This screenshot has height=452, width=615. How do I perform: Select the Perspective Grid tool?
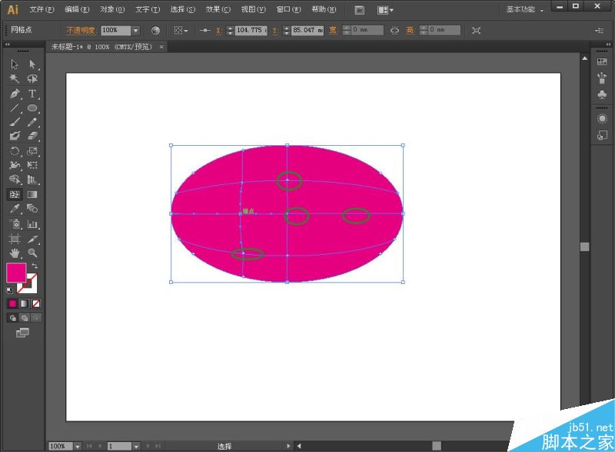[x=32, y=180]
